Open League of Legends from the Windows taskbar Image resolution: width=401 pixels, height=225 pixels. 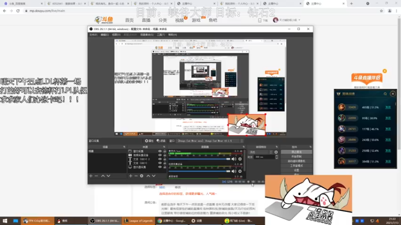click(139, 221)
